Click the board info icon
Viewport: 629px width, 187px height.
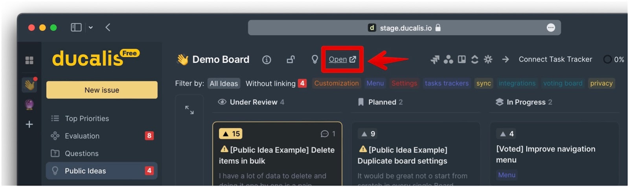click(267, 60)
